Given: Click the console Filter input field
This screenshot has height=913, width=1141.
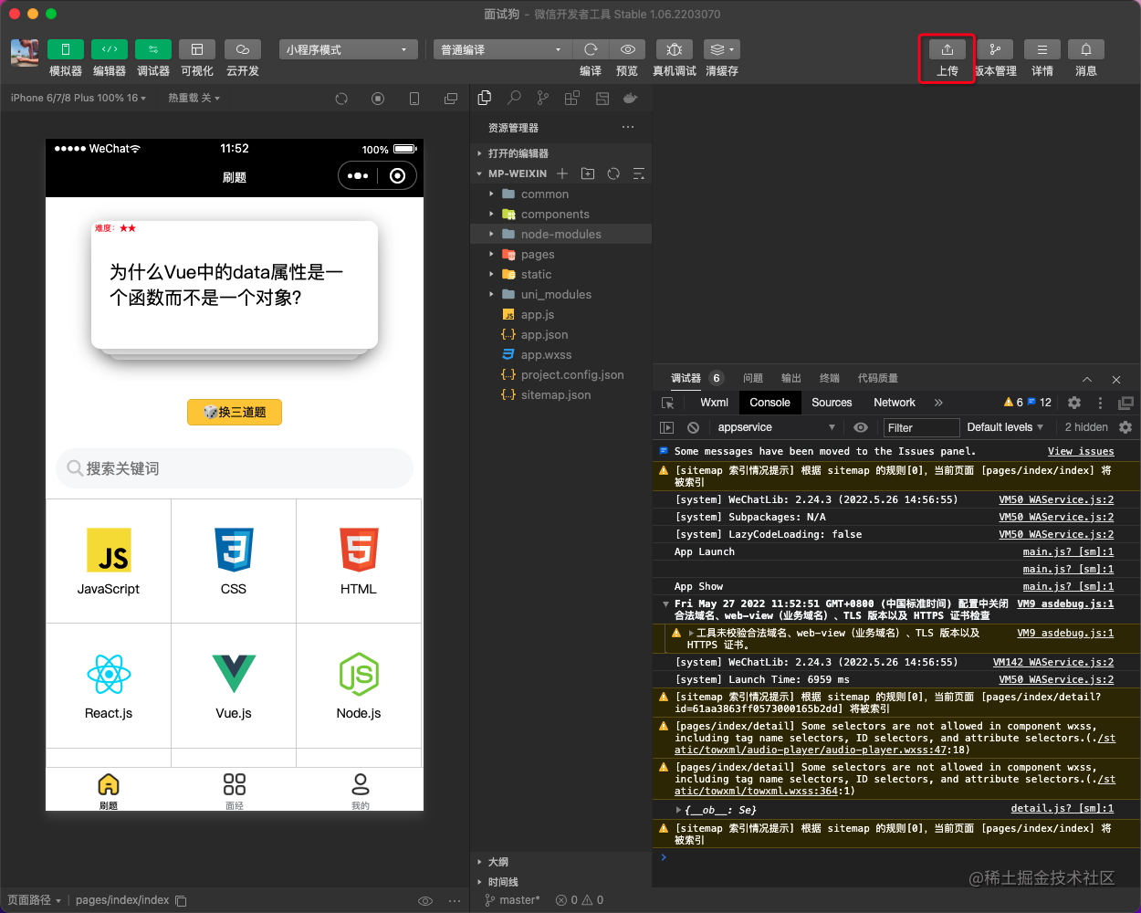Looking at the screenshot, I should pyautogui.click(x=921, y=427).
